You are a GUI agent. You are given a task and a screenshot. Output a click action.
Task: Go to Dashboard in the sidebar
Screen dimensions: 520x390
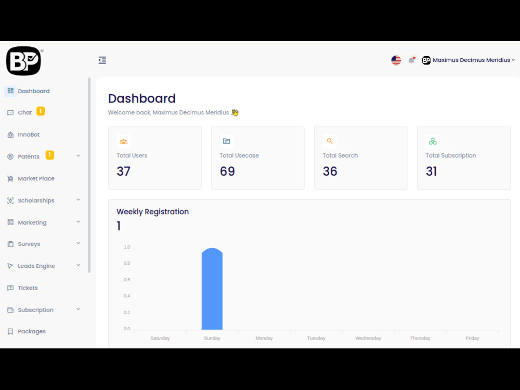[x=34, y=91]
